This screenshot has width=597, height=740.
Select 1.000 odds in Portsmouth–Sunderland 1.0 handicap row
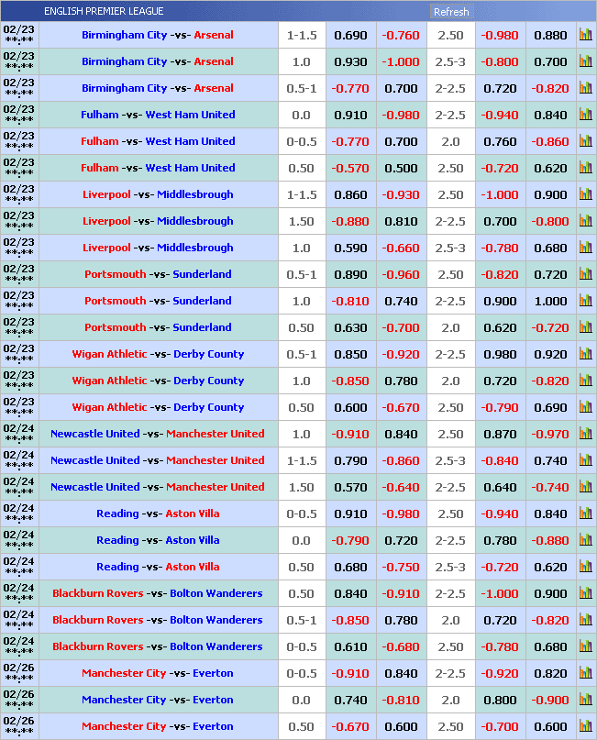tap(550, 302)
